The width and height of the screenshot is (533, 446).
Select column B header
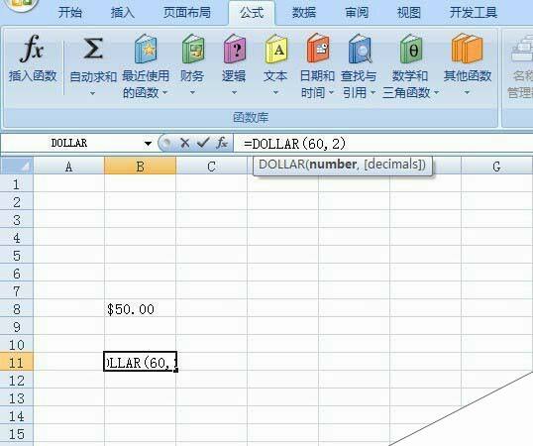(x=140, y=166)
